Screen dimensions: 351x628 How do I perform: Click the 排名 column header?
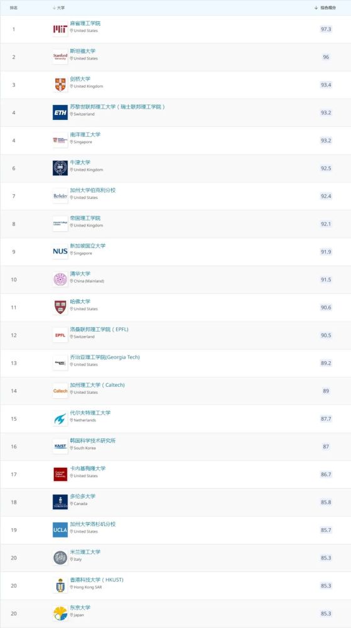(x=14, y=8)
